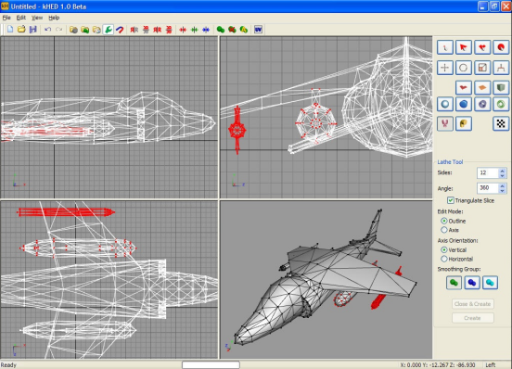Select the extrude fork tool
This screenshot has width=512, height=369.
(x=501, y=68)
